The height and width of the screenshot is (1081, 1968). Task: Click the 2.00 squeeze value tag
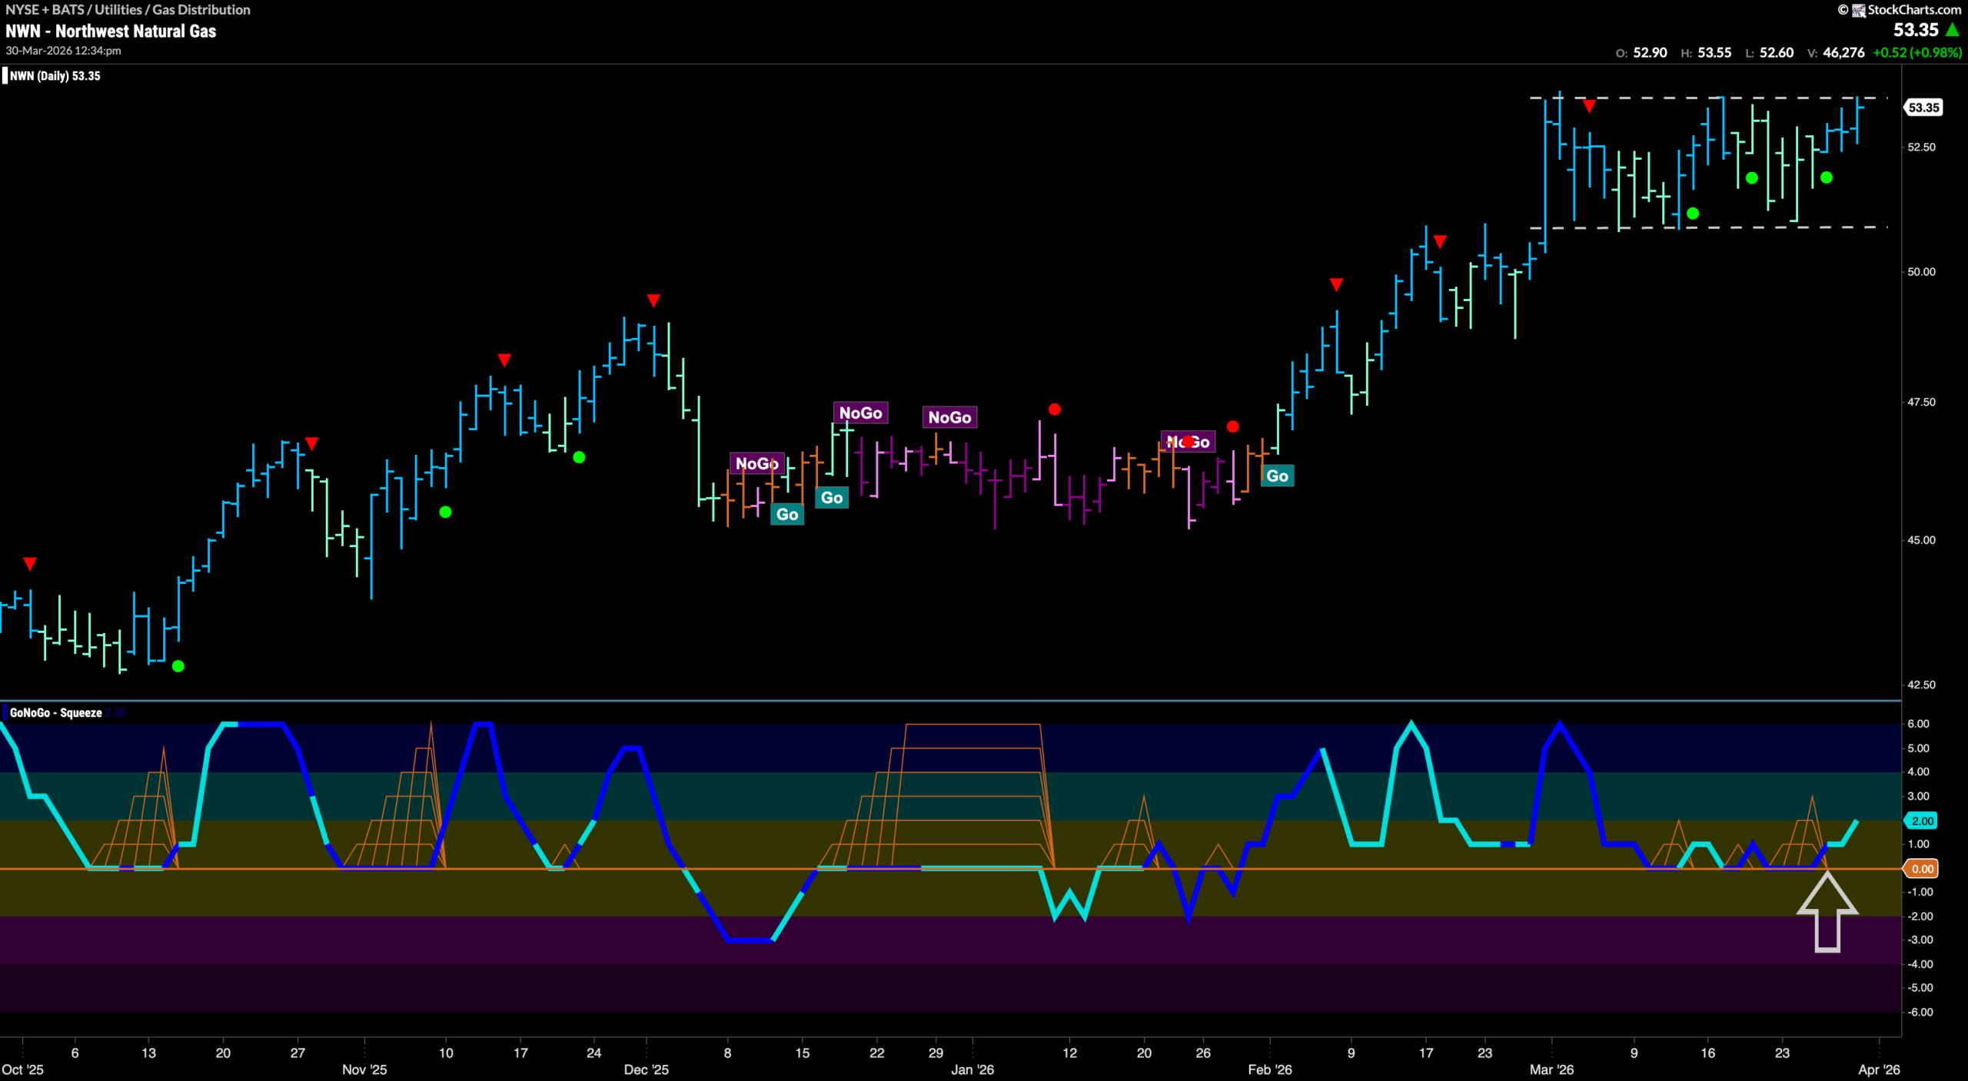pyautogui.click(x=1921, y=821)
